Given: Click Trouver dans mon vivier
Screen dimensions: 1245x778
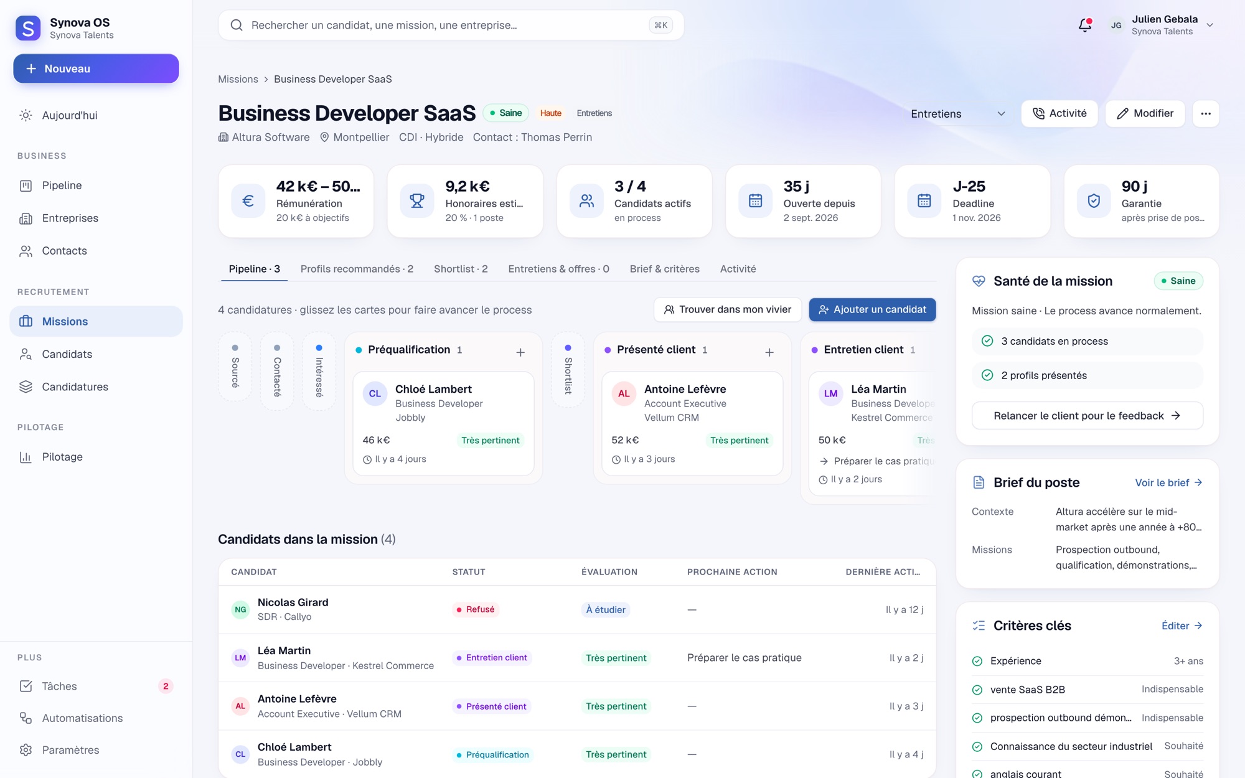Looking at the screenshot, I should coord(728,309).
